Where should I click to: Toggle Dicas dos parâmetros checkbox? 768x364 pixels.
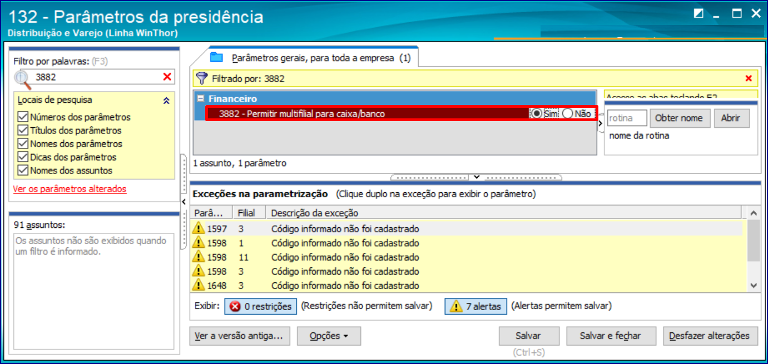pos(23,157)
